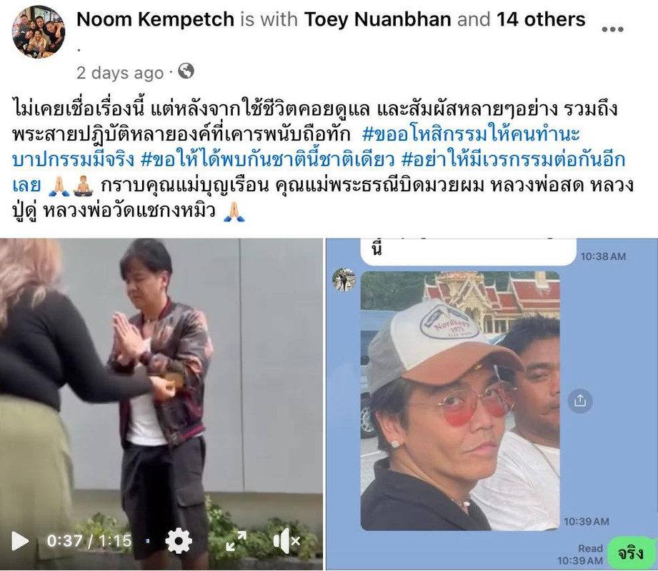Unmute the video speaker icon

pyautogui.click(x=286, y=541)
